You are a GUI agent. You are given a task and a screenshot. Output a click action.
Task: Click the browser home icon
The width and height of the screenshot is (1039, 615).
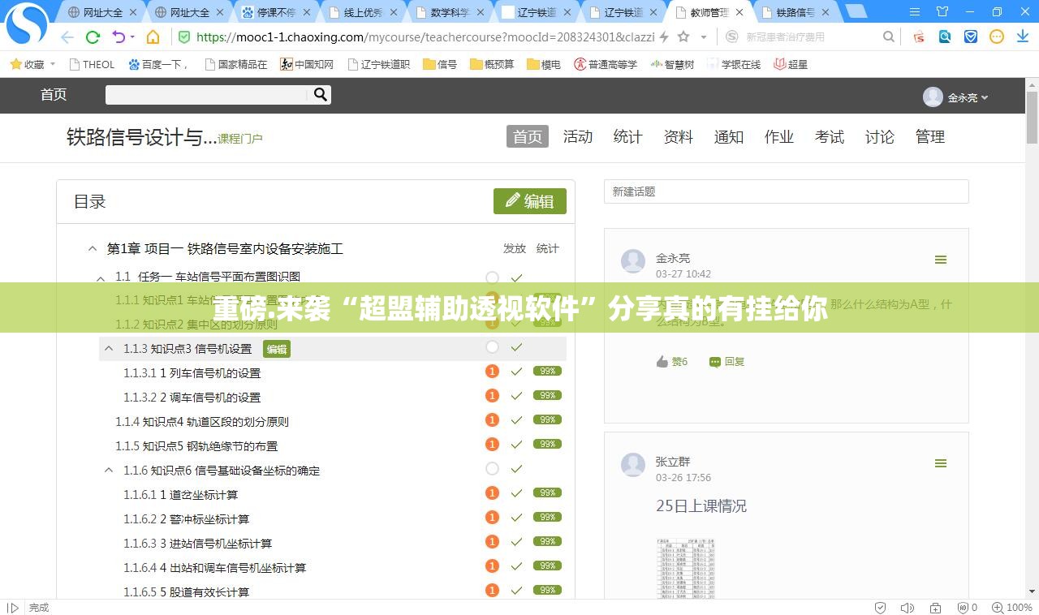pos(153,37)
